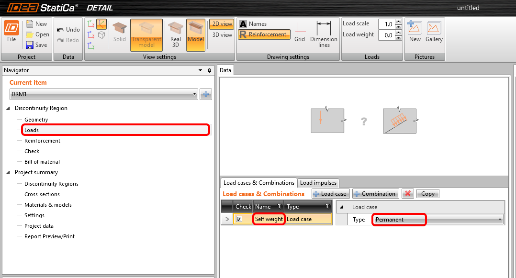Open the Check navigator item
Screen dimensions: 516x278
tap(32, 151)
